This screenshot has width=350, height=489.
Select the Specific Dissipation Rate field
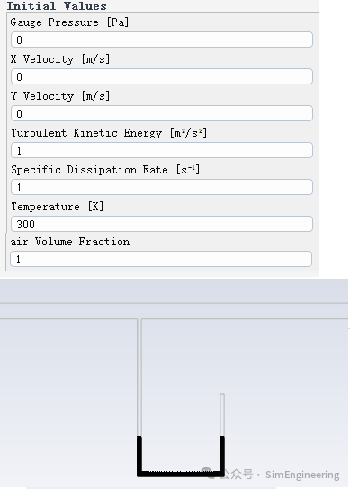[162, 187]
